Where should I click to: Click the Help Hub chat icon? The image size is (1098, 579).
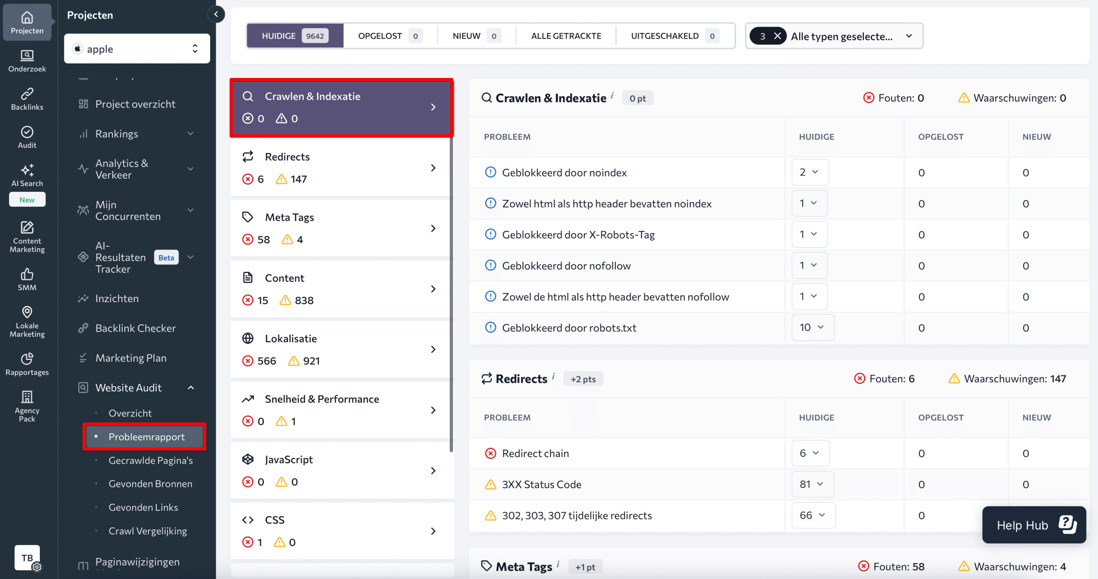click(x=1067, y=525)
